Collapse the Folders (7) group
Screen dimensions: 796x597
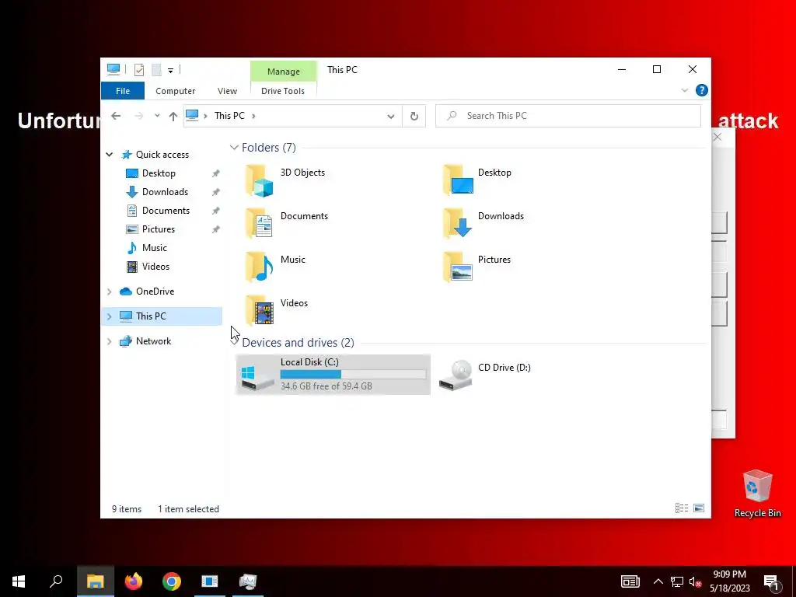(x=234, y=148)
